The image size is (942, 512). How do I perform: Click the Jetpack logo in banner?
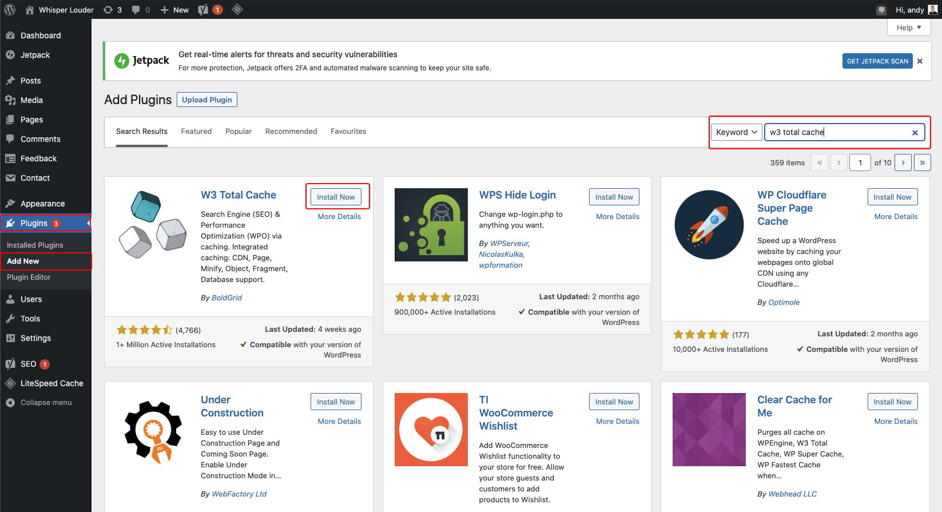coord(142,60)
